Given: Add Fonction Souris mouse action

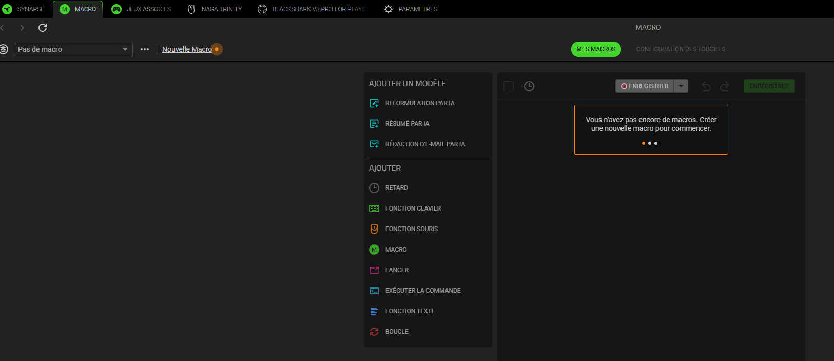Looking at the screenshot, I should pos(403,229).
